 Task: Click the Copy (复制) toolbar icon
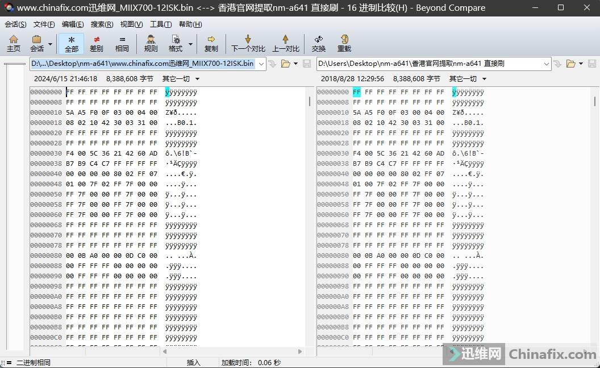(x=211, y=43)
